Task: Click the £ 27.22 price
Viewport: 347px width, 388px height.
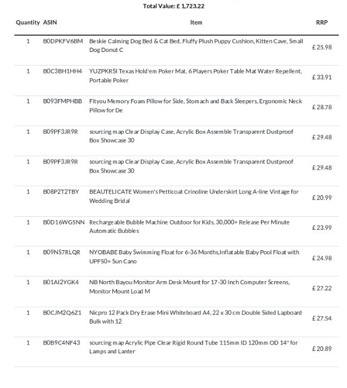Action: pos(322,288)
